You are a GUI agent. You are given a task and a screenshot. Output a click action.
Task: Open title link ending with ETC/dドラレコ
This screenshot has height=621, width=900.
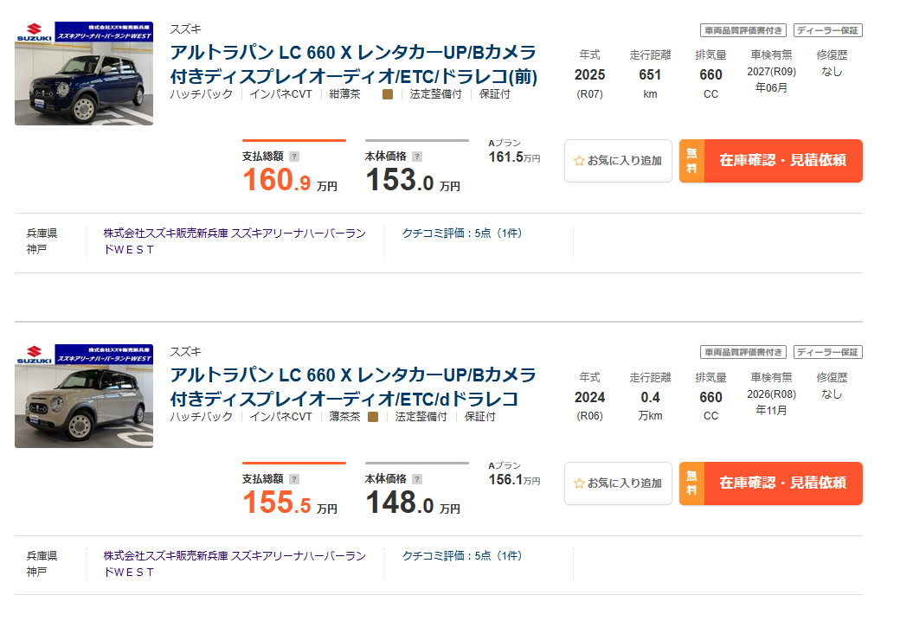coord(353,387)
